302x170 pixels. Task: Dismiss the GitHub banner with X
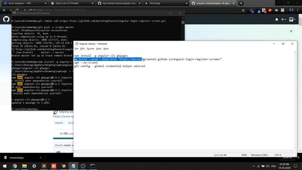click(291, 31)
